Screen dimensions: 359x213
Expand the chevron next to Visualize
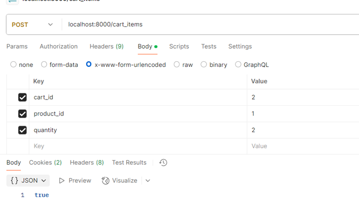coord(148,180)
